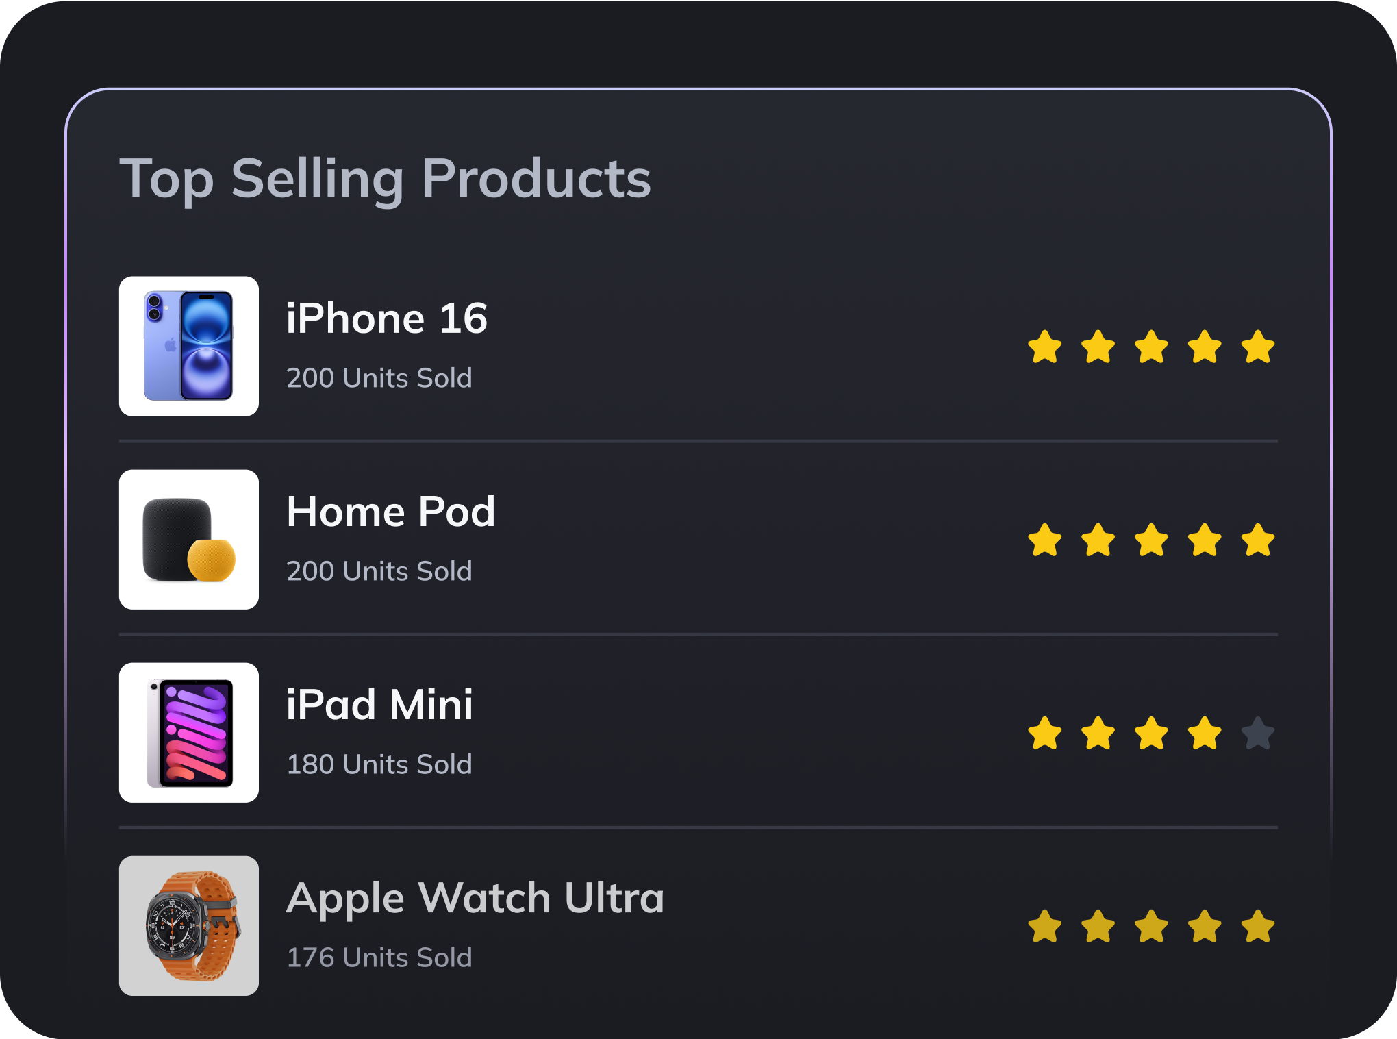Open the Home Pod product name
Viewport: 1397px width, 1039px height.
click(391, 512)
